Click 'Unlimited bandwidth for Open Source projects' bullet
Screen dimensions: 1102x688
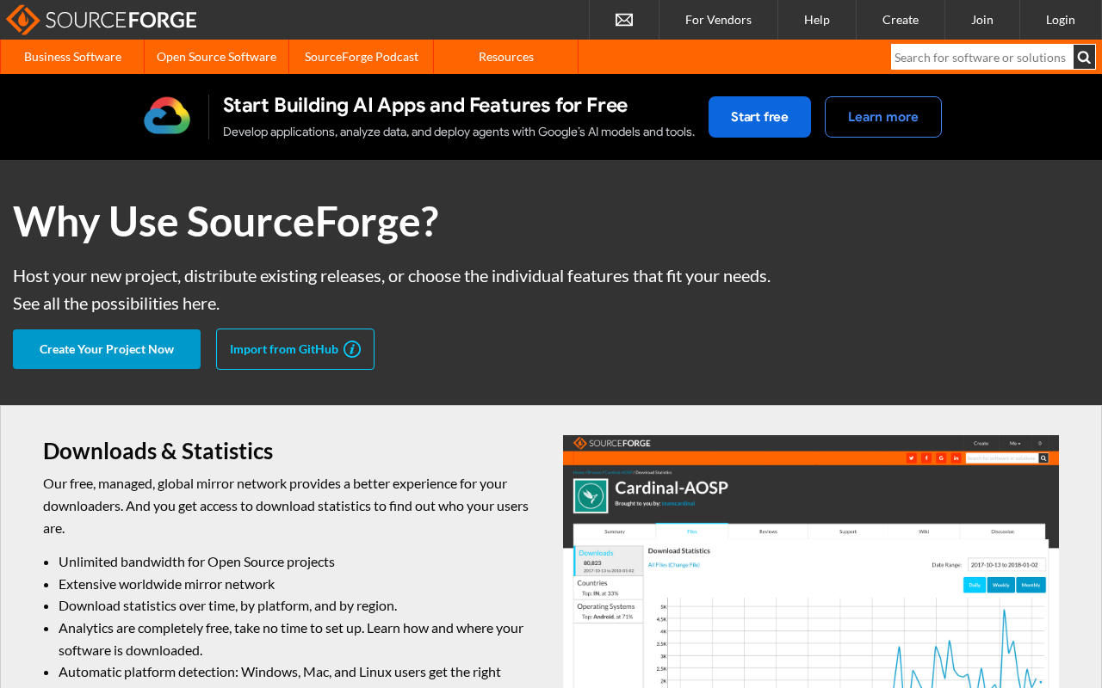tap(196, 562)
